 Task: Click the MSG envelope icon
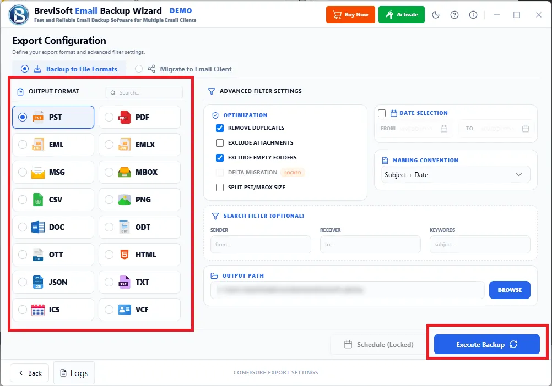[x=38, y=172]
